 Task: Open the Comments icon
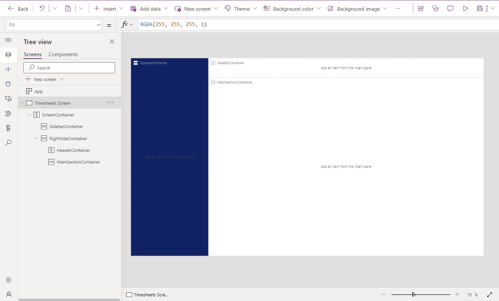pyautogui.click(x=450, y=8)
